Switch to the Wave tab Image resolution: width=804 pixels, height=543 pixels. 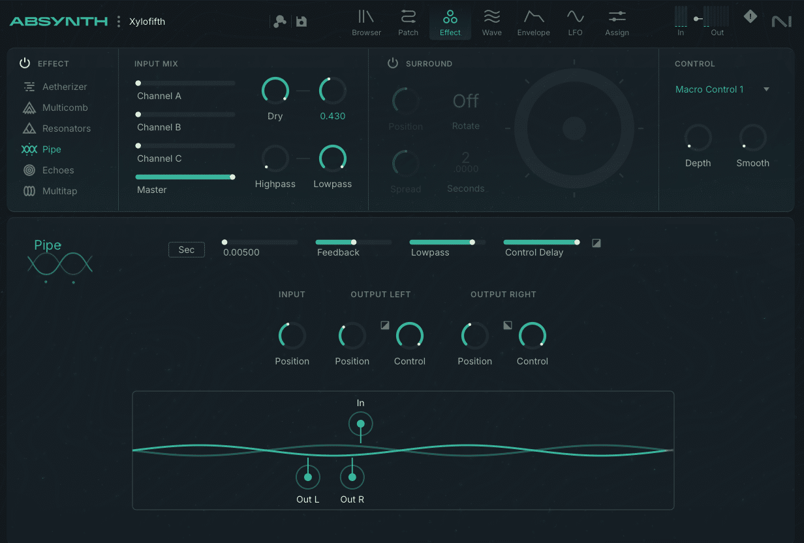click(x=491, y=22)
